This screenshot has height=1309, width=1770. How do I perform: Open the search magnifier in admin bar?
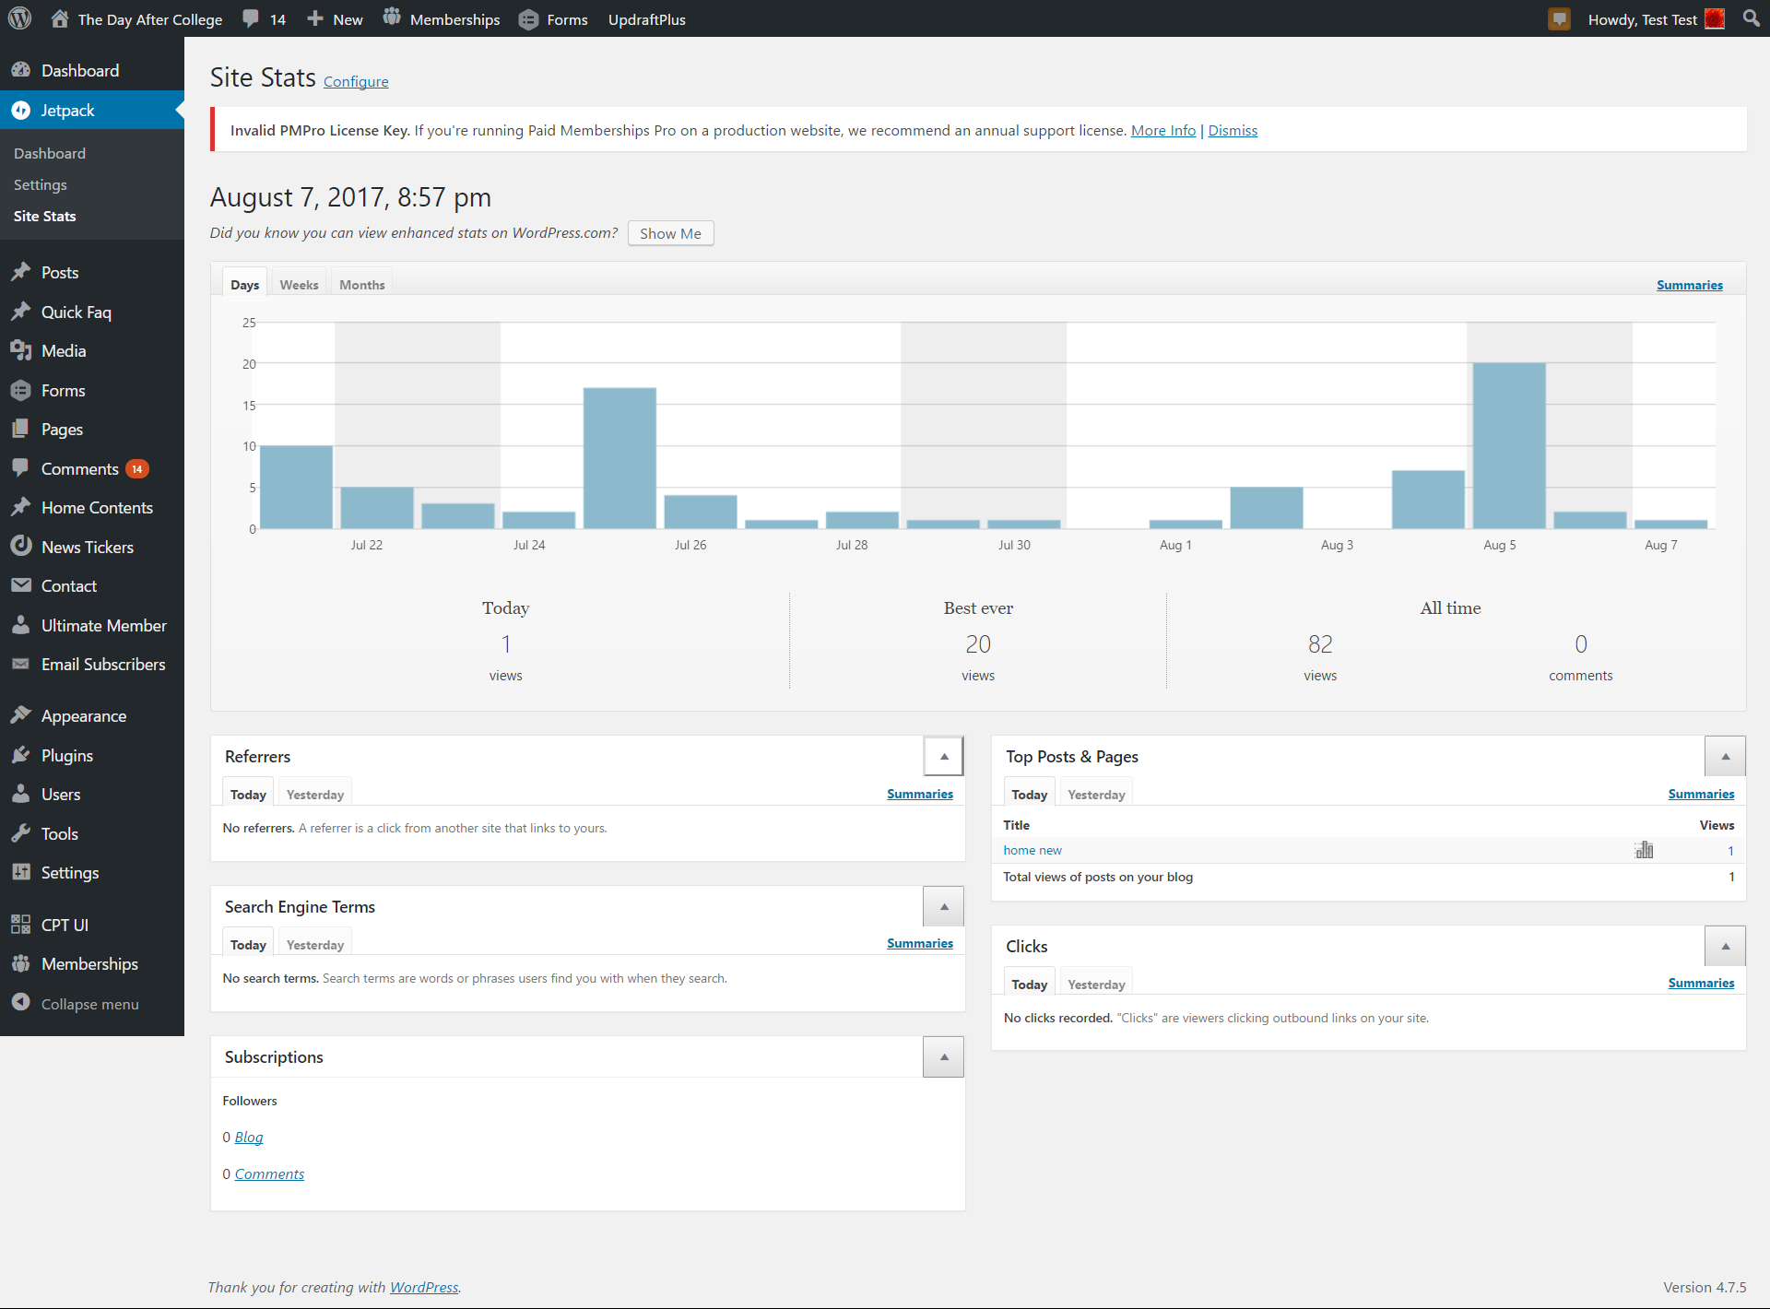[x=1751, y=18]
